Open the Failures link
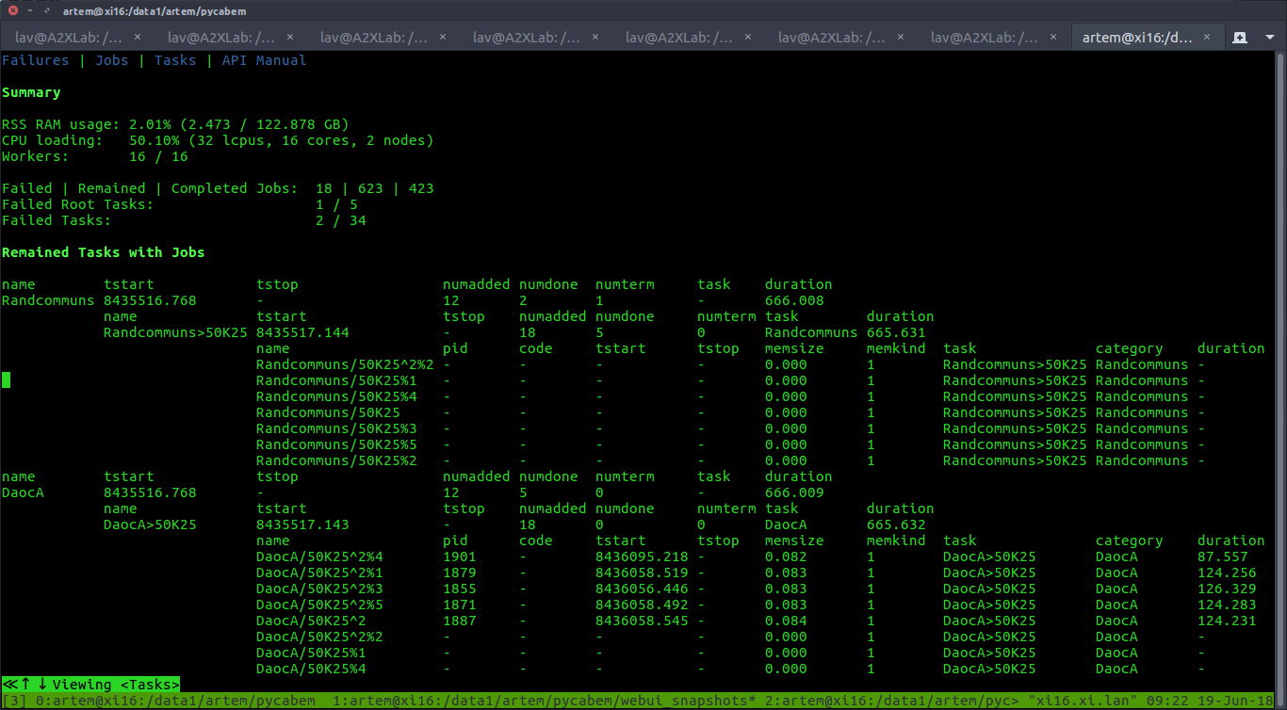 (x=36, y=60)
